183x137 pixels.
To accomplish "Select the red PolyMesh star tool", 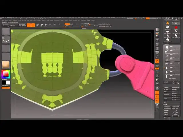I will tap(176, 28).
